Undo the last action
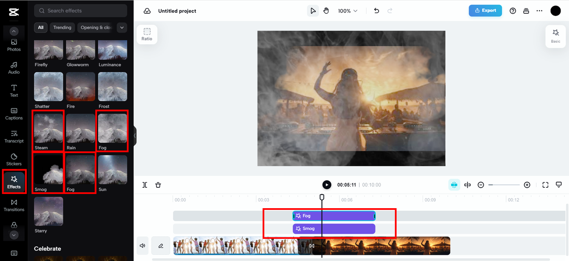The height and width of the screenshot is (261, 569). tap(376, 11)
